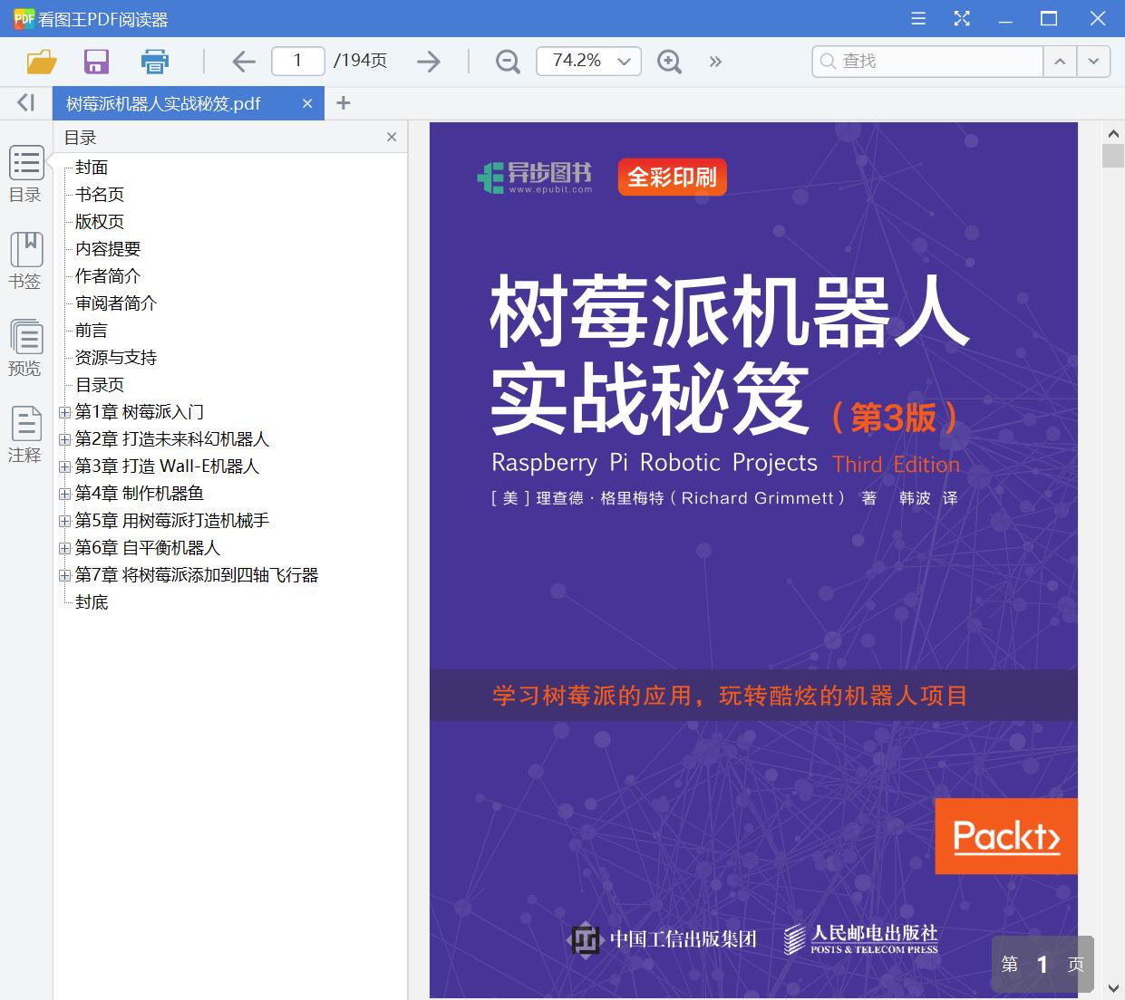Select 内容提要 in the outline
Screen dimensions: 1125x1000
108,249
